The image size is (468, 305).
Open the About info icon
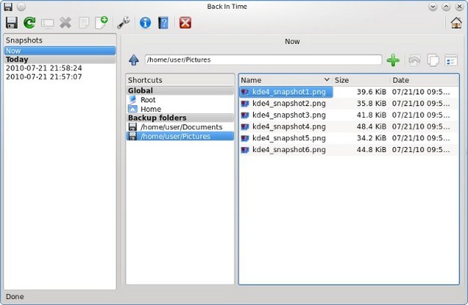tap(146, 22)
